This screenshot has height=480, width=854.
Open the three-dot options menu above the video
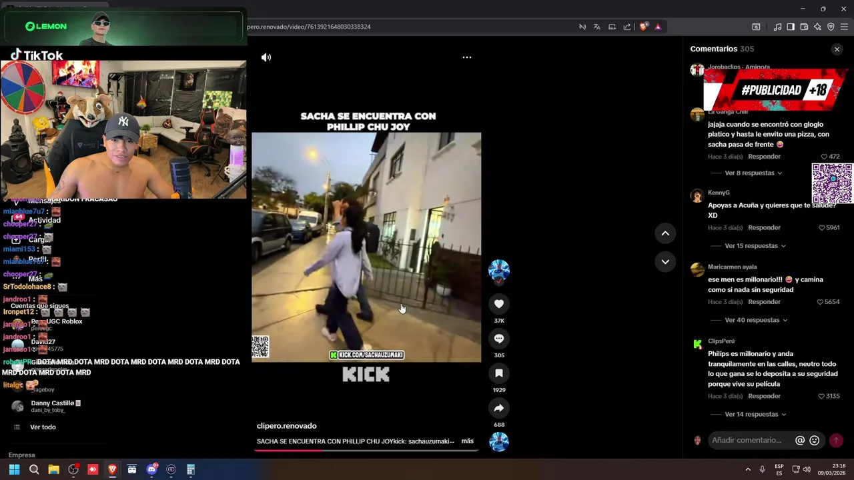pos(467,57)
